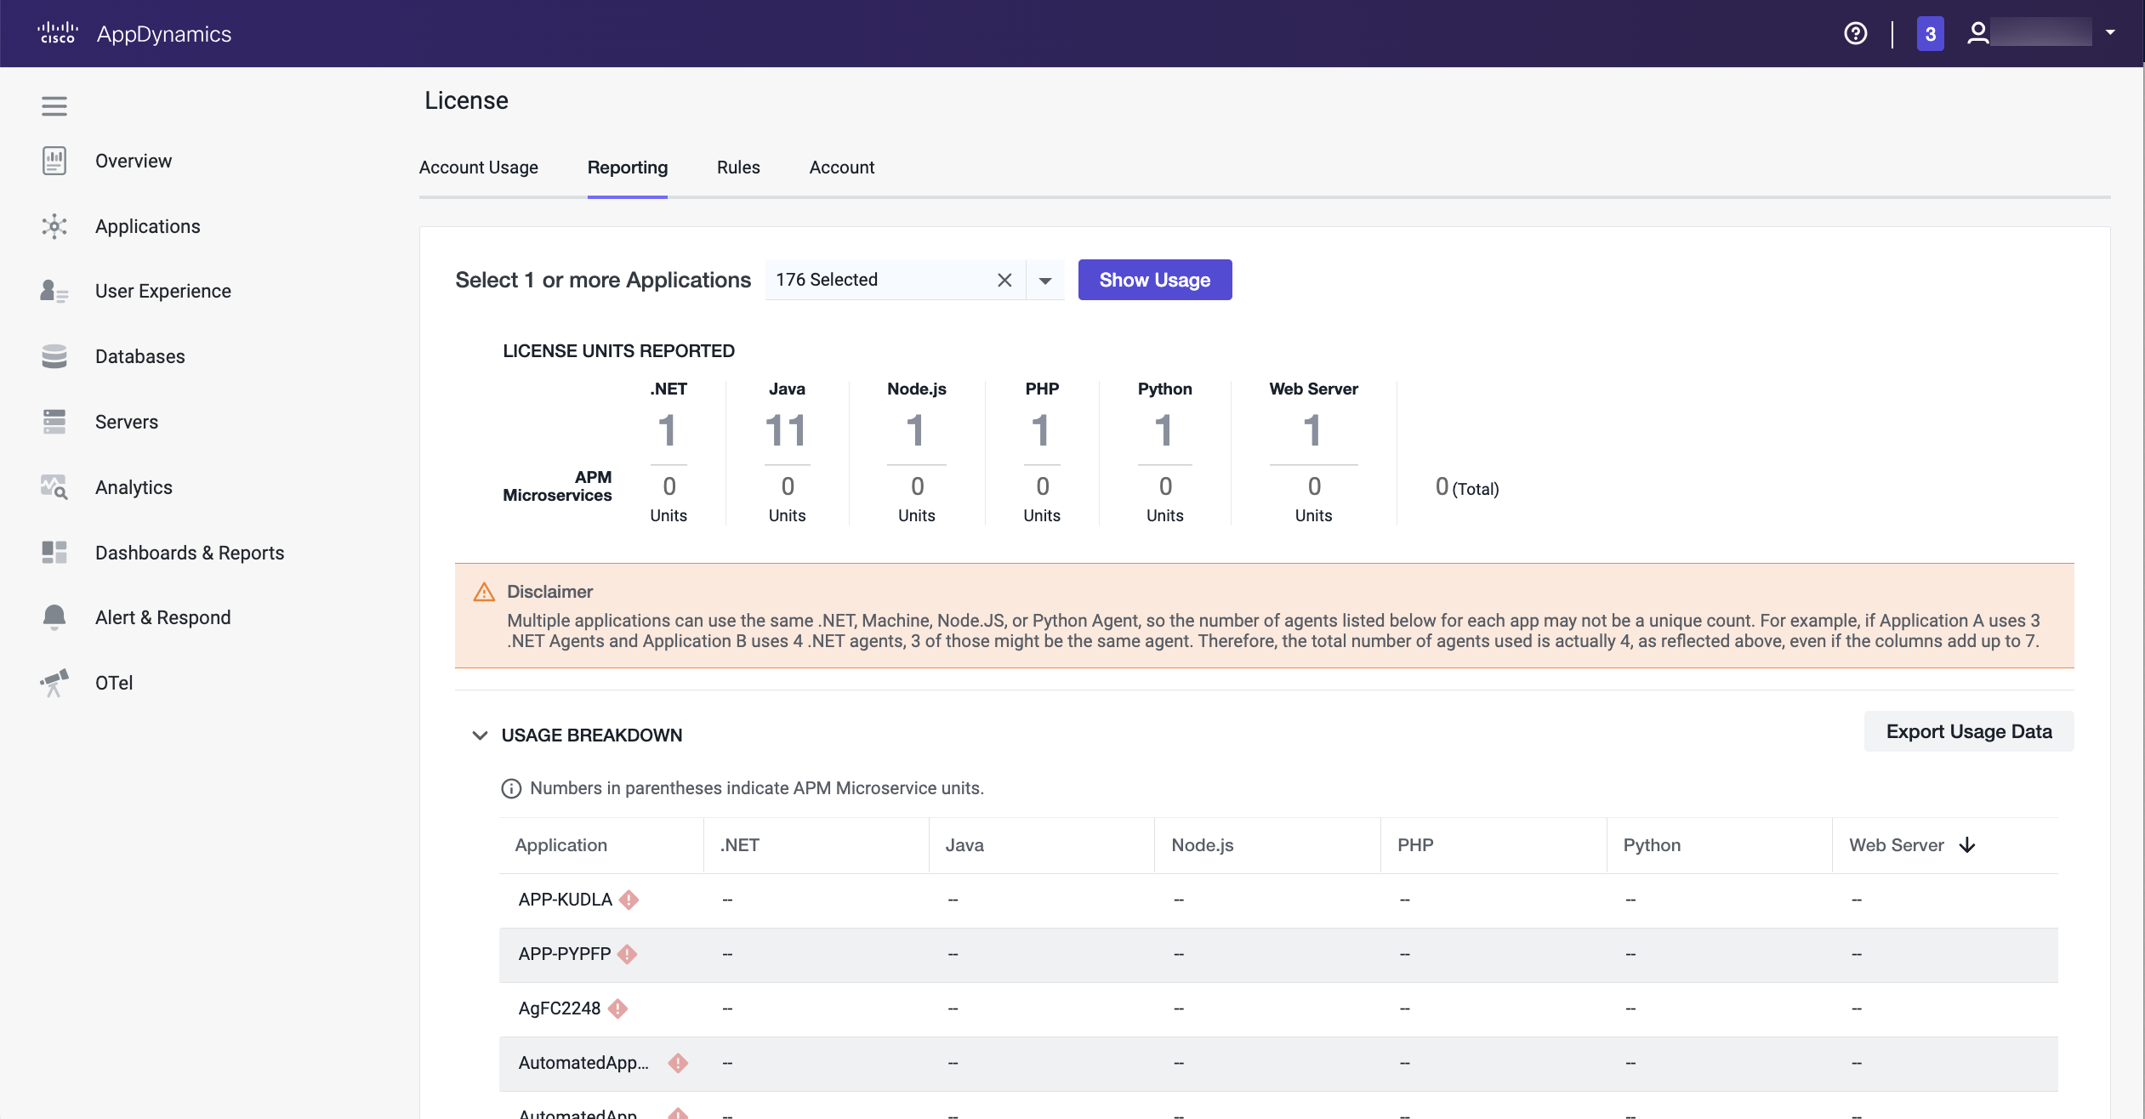
Task: Navigate to Servers
Action: (127, 422)
